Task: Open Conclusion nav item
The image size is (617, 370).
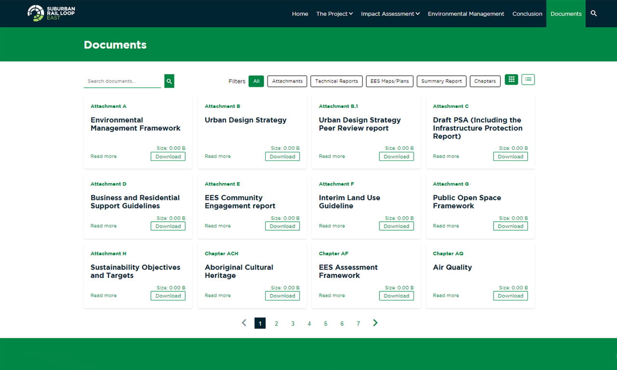Action: click(527, 13)
